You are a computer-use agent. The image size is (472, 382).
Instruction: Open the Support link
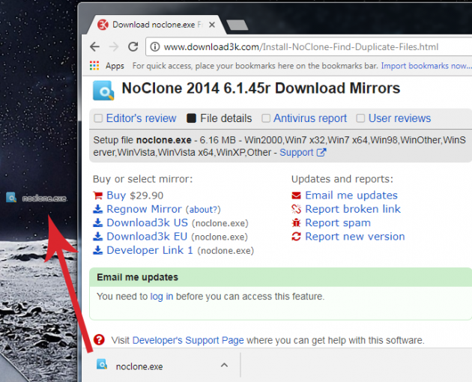(x=297, y=153)
